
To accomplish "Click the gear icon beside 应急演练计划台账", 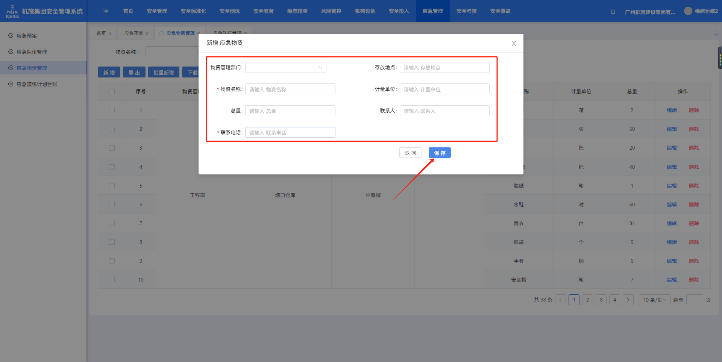I will click(x=11, y=84).
